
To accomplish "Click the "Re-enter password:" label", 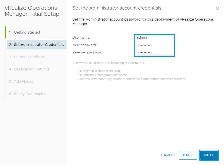I will [88, 52].
